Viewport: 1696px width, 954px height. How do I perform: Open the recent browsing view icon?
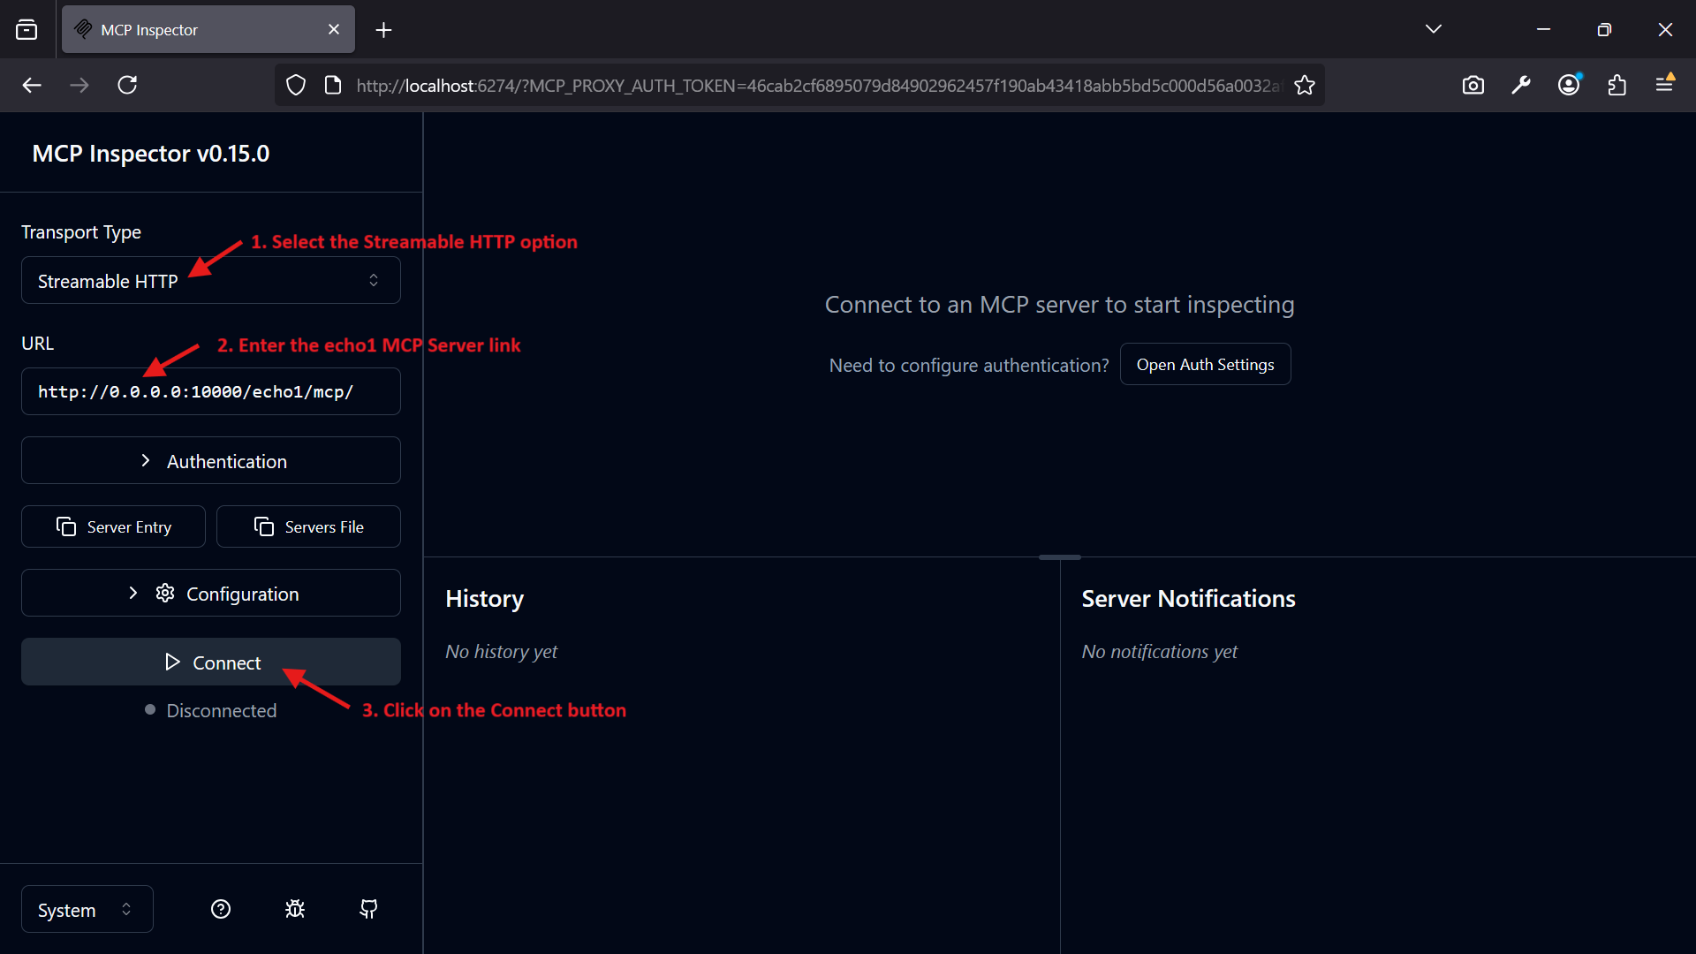tap(26, 30)
